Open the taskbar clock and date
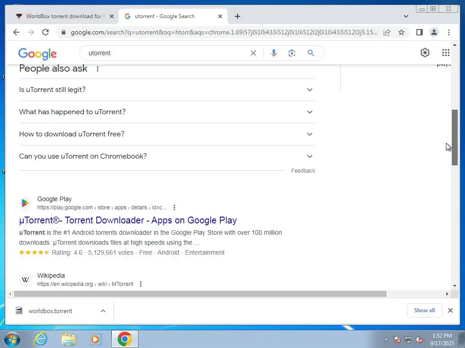The height and width of the screenshot is (348, 465). (x=442, y=339)
